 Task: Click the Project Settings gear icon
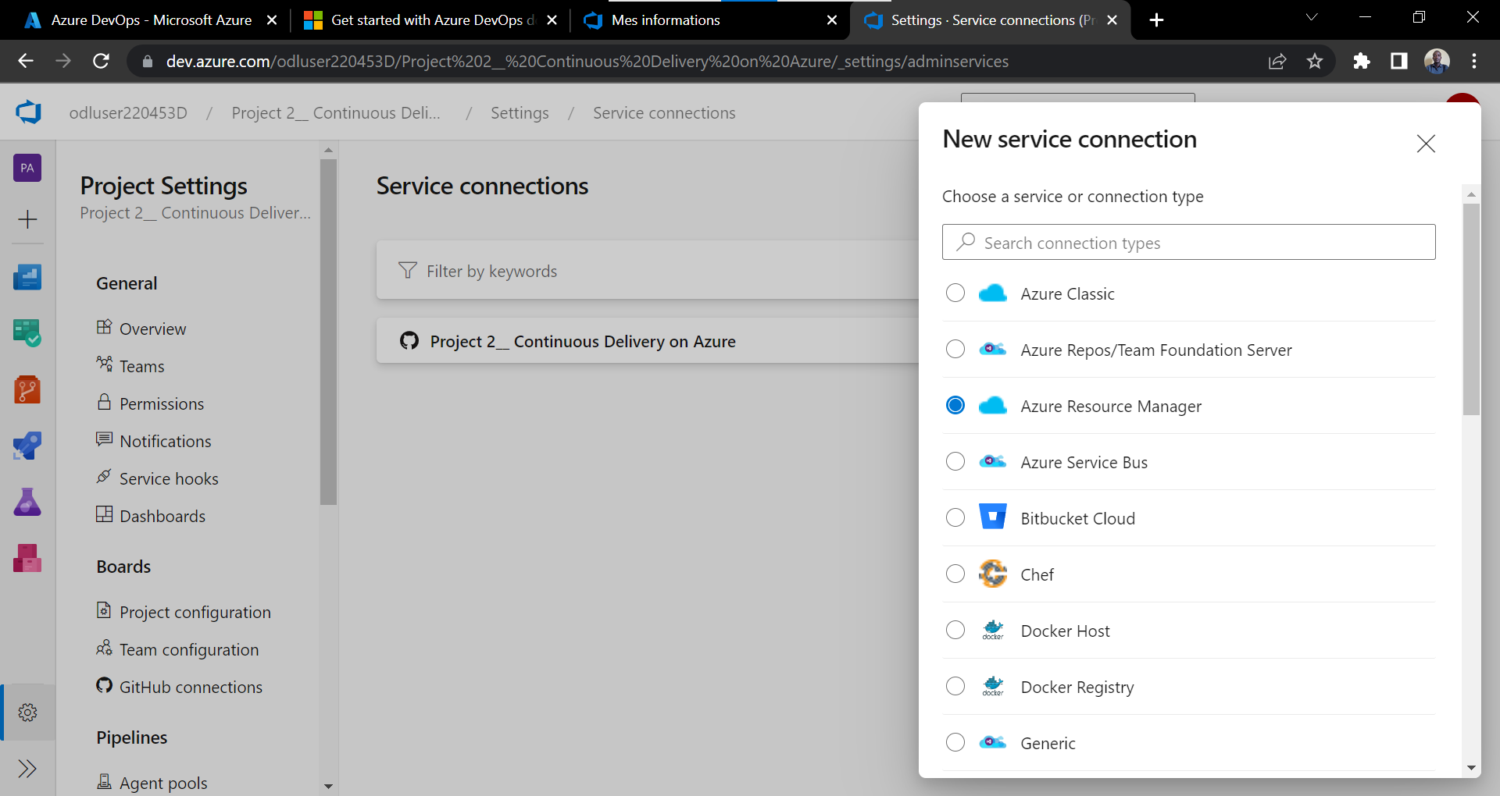27,712
